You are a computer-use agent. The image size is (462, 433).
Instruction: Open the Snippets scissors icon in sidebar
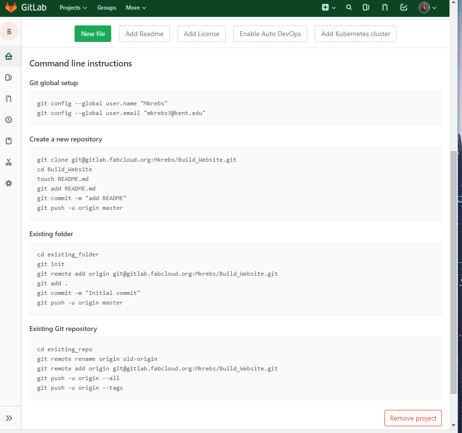click(x=9, y=162)
